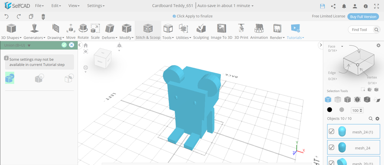
Task: Open the Utilities tool
Action: coord(184,32)
